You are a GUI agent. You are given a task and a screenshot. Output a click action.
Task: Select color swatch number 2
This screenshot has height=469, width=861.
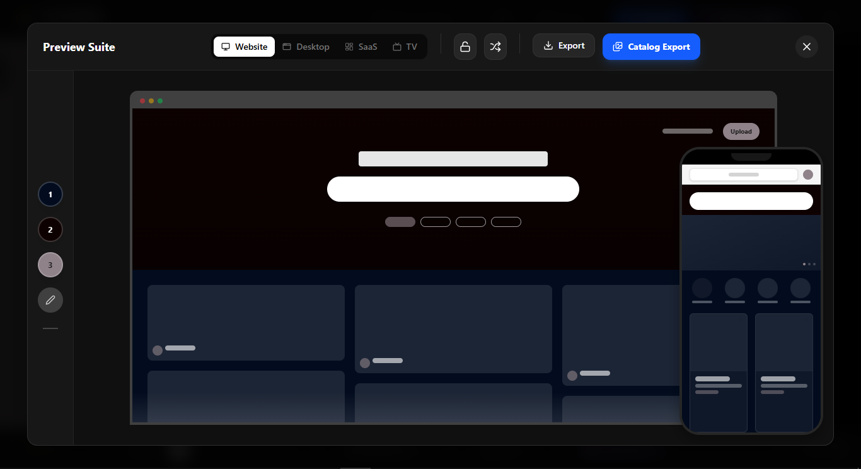click(50, 229)
